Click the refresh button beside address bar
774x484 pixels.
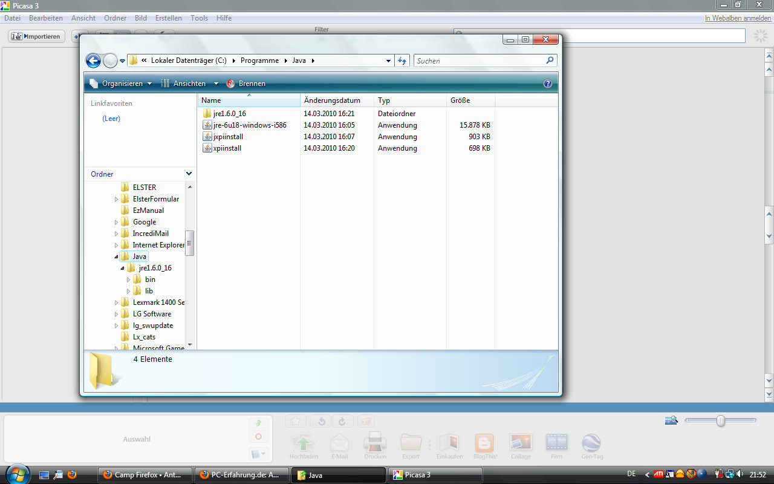[402, 60]
